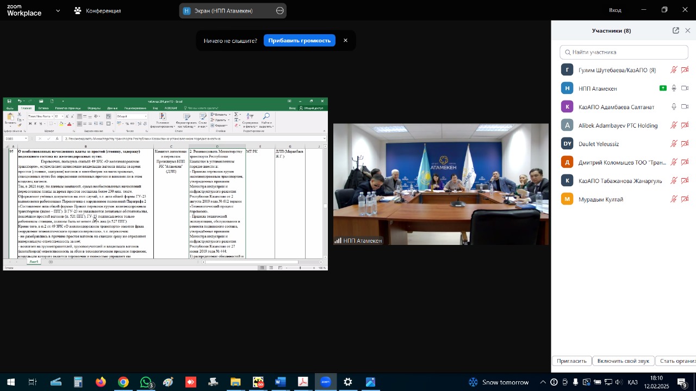Select participant Daulet Yeleussiz
The height and width of the screenshot is (391, 696).
click(x=624, y=144)
